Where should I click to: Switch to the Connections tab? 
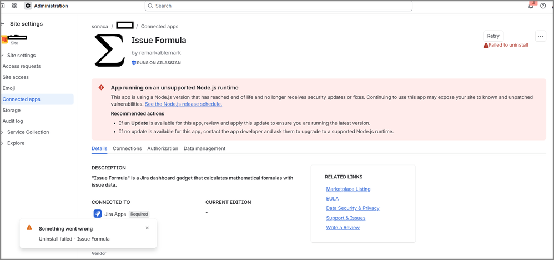(x=127, y=148)
